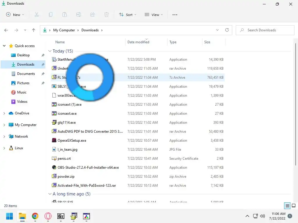Open the View dropdown
This screenshot has height=223, width=298.
[154, 15]
